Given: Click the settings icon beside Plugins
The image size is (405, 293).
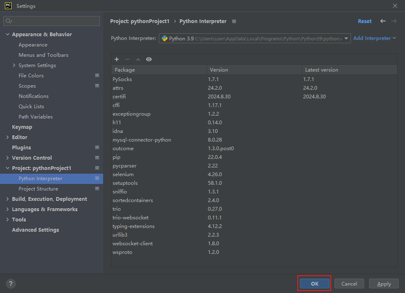Looking at the screenshot, I should 97,147.
